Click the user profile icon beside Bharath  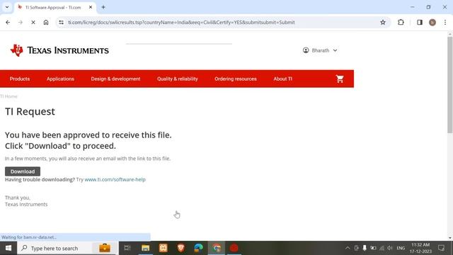(306, 50)
